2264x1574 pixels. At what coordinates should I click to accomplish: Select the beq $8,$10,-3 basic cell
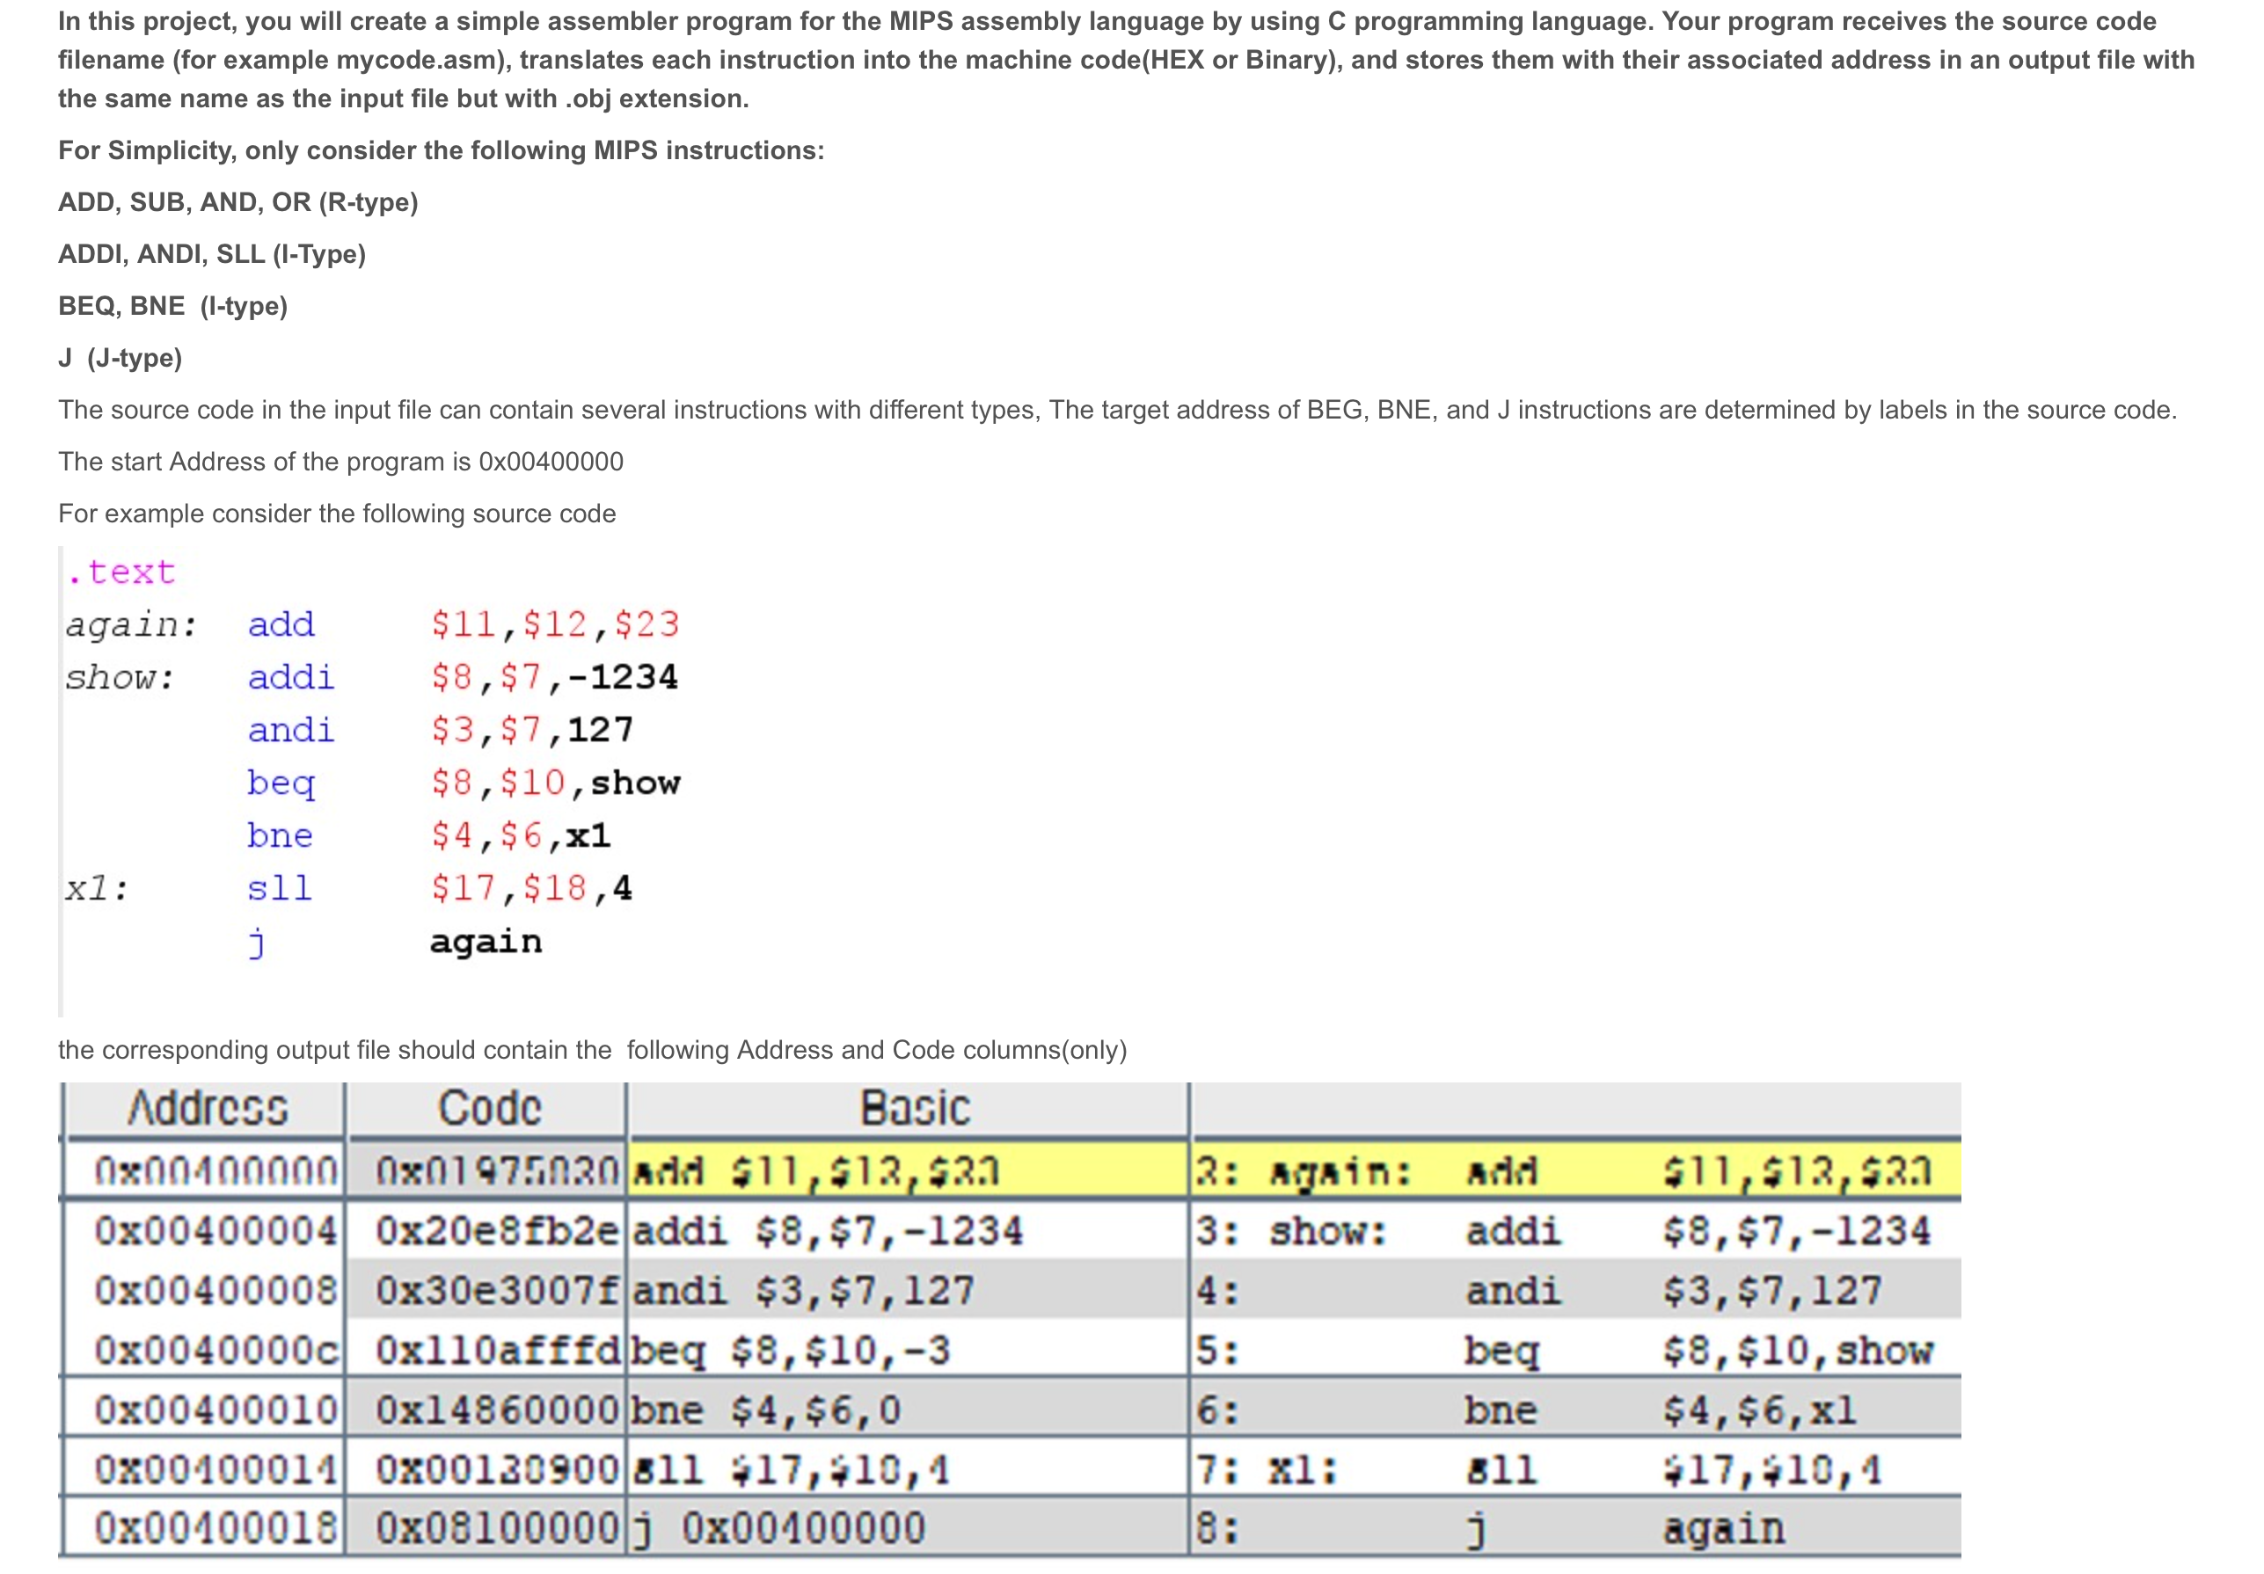point(789,1351)
